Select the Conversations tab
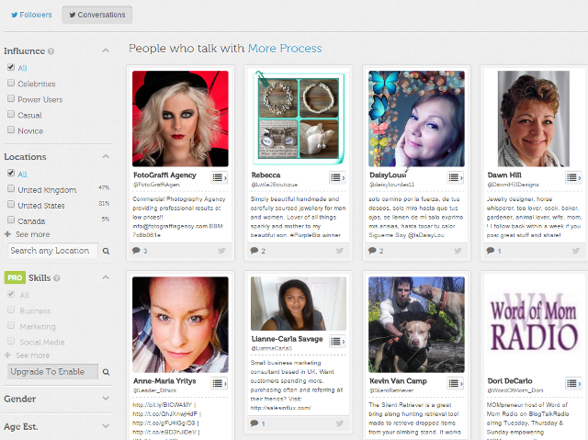 [96, 15]
